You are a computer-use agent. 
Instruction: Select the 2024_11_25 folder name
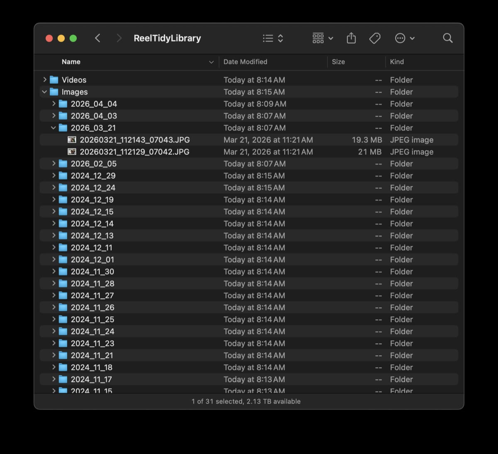[93, 320]
